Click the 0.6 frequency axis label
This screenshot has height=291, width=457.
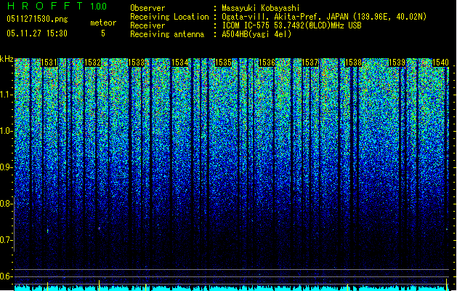coord(7,276)
